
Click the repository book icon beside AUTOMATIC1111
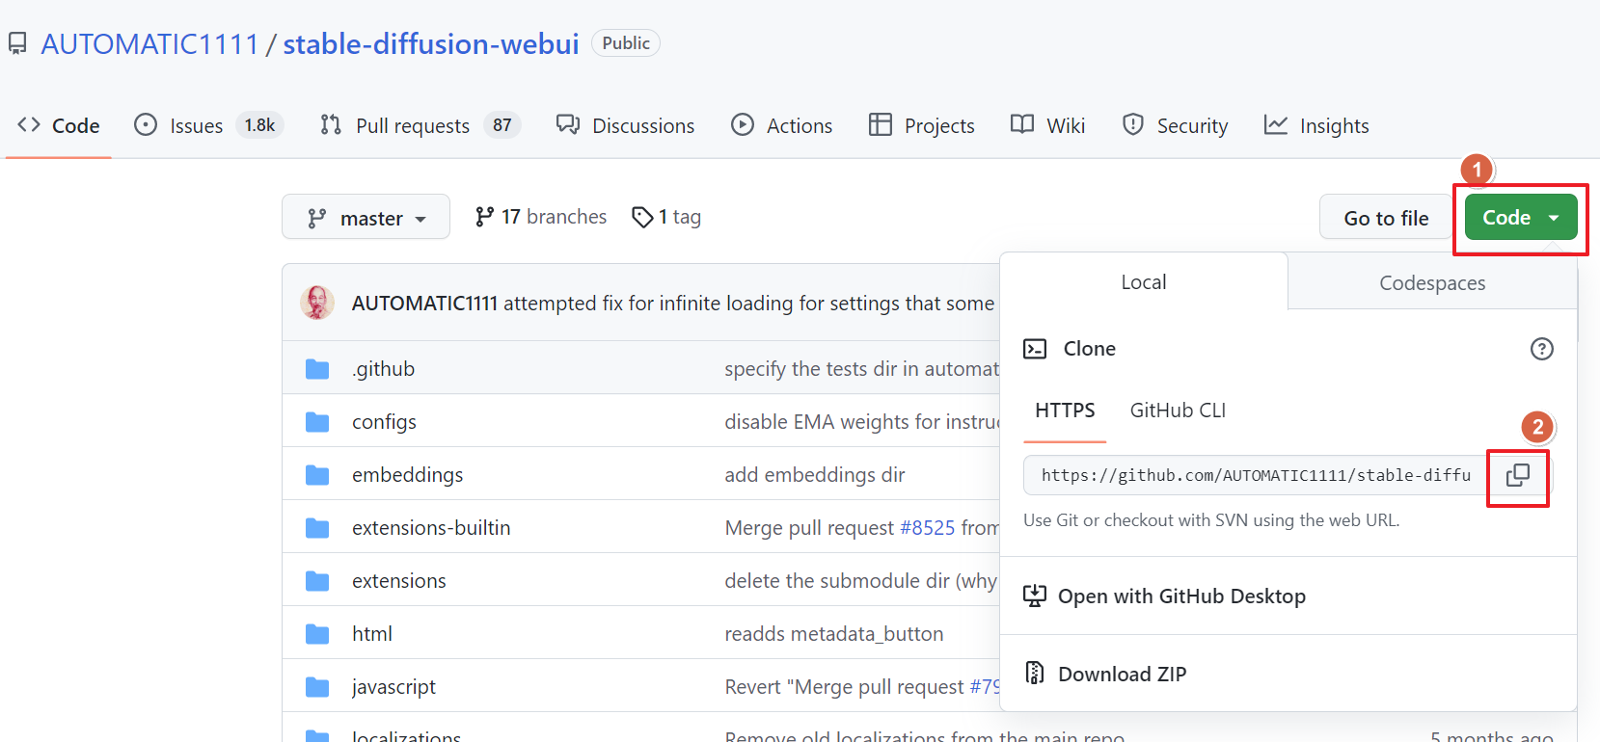17,43
